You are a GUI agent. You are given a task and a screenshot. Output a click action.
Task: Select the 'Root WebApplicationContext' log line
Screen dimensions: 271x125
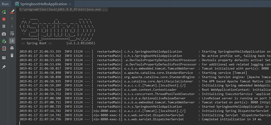[x=145, y=90]
